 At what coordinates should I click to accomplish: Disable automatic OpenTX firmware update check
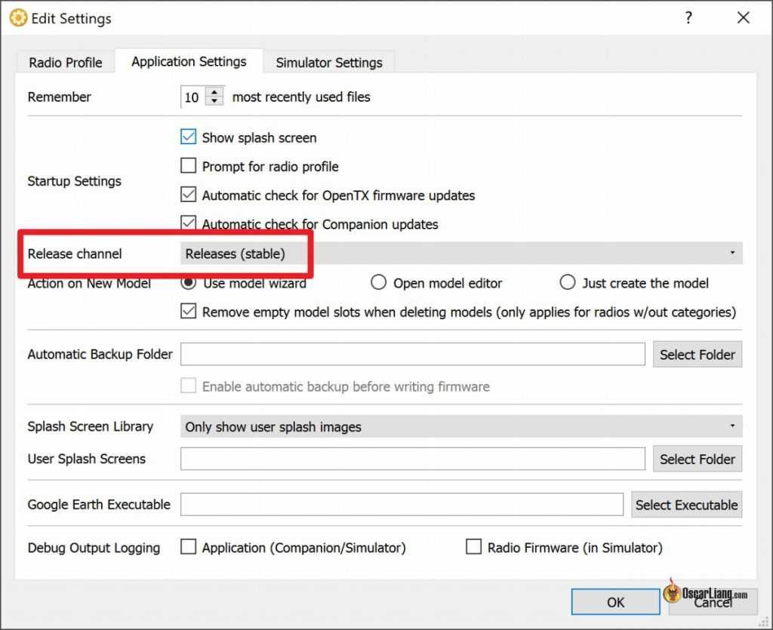(x=189, y=195)
